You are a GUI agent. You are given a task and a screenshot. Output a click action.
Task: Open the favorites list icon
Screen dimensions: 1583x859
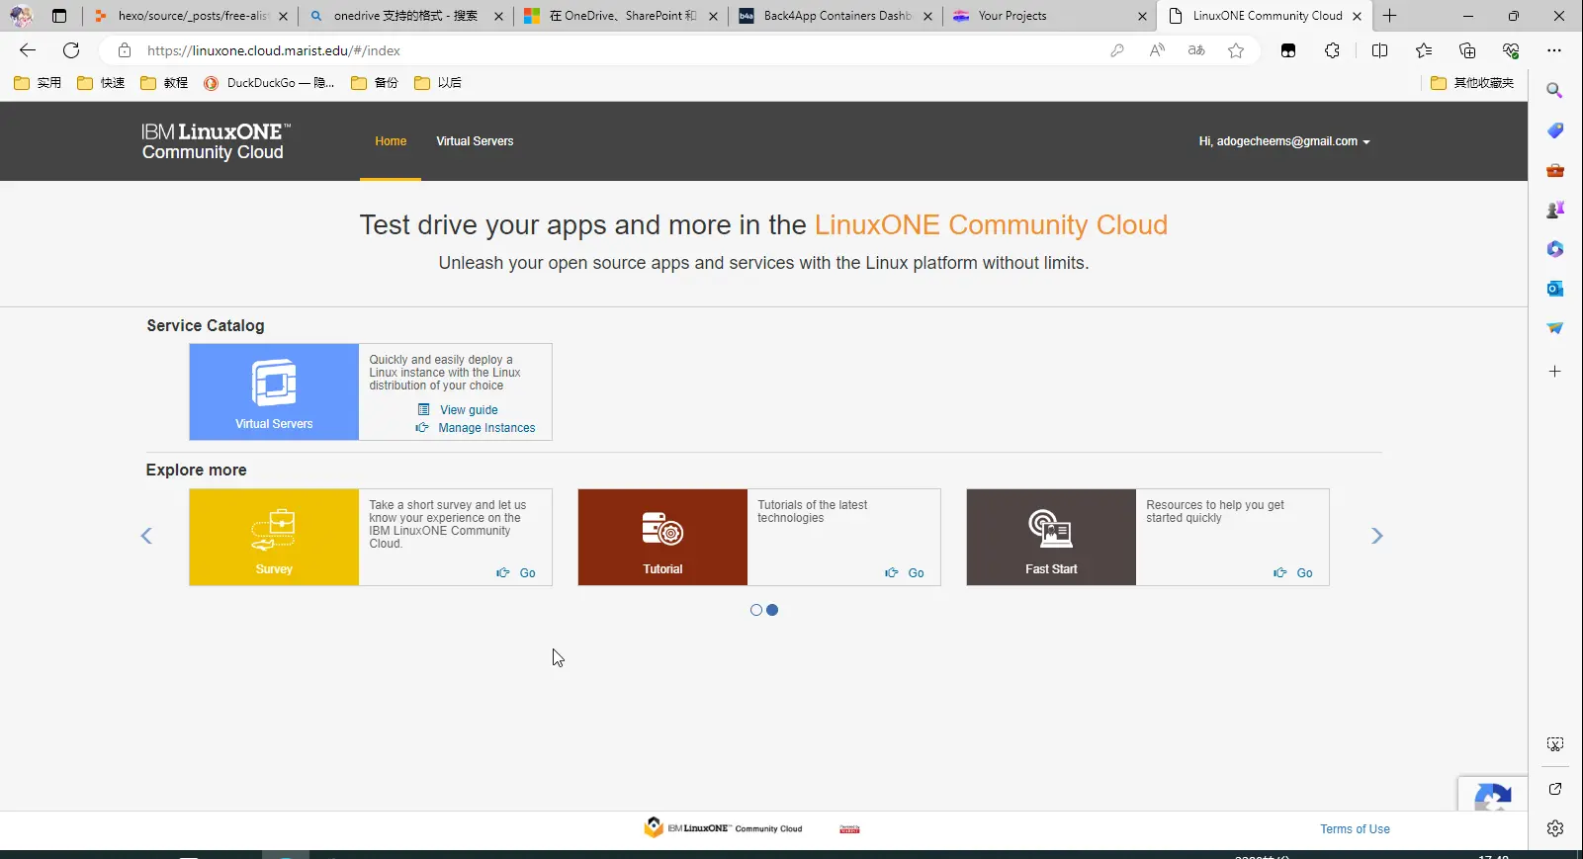tap(1424, 50)
